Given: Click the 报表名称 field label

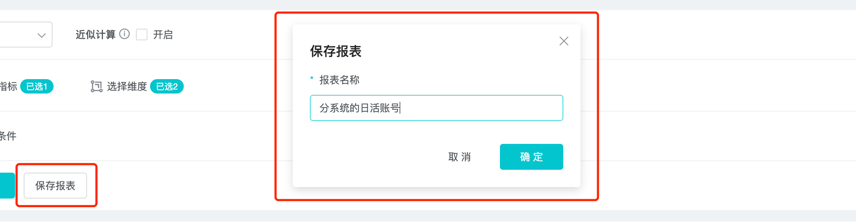Looking at the screenshot, I should [339, 80].
